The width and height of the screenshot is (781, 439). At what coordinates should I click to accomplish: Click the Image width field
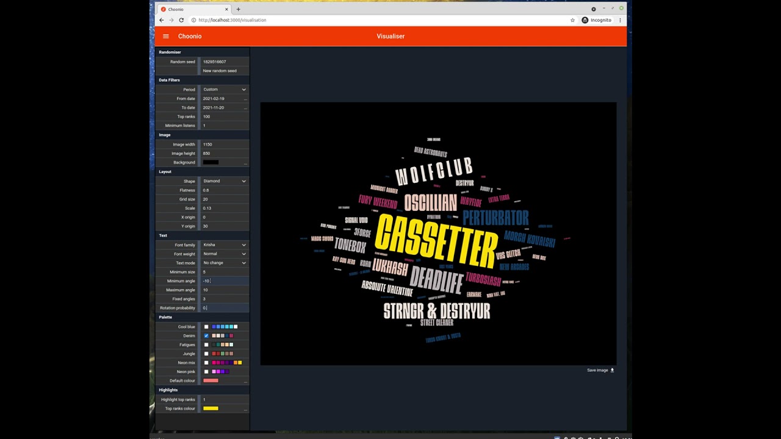coord(225,145)
